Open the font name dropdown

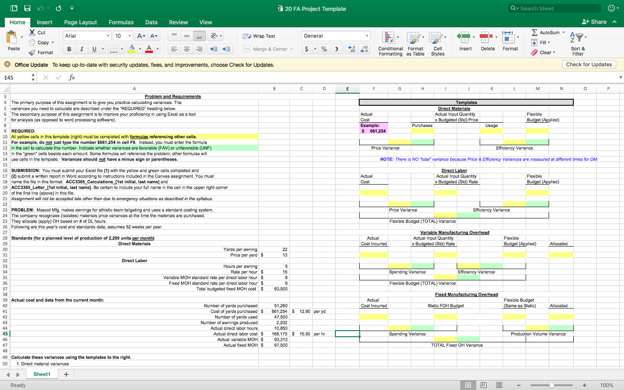coord(107,36)
